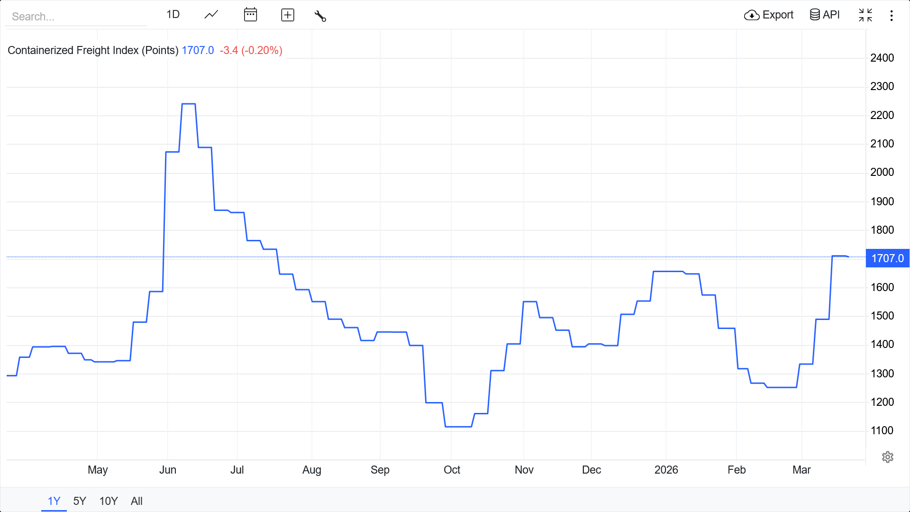Screen dimensions: 910x512
Task: Click the Export cloud download button
Action: click(768, 15)
